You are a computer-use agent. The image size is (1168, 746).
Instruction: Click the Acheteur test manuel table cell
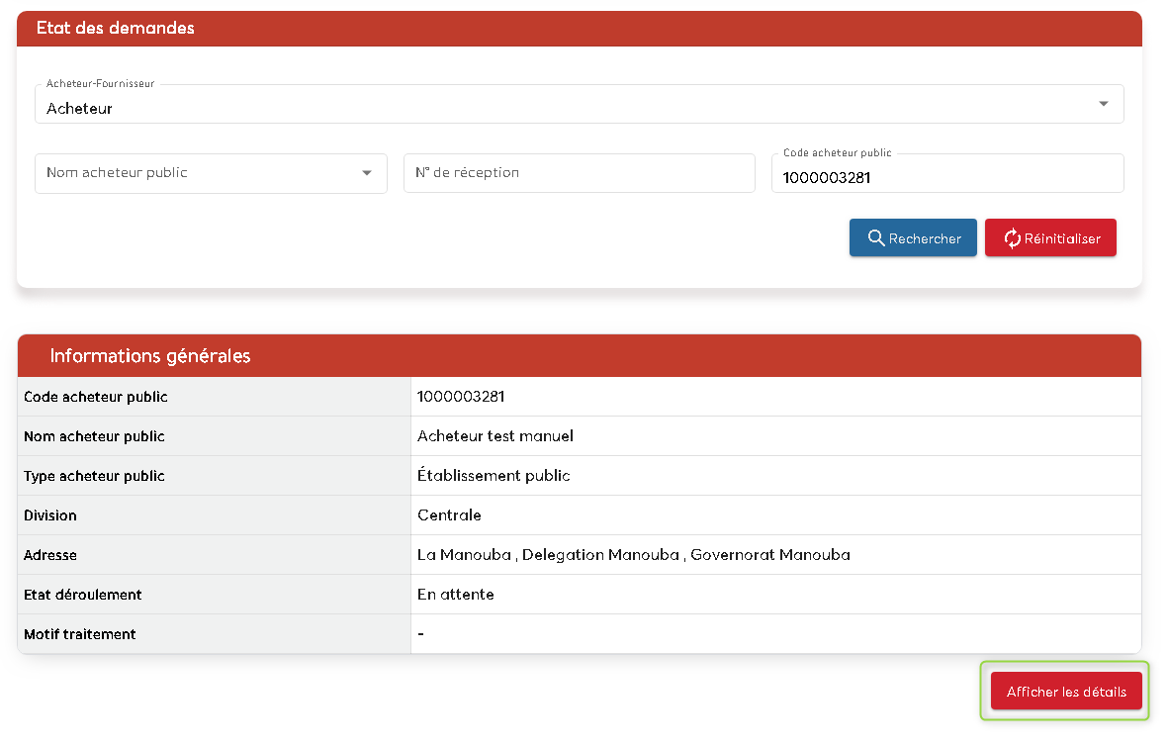[495, 436]
